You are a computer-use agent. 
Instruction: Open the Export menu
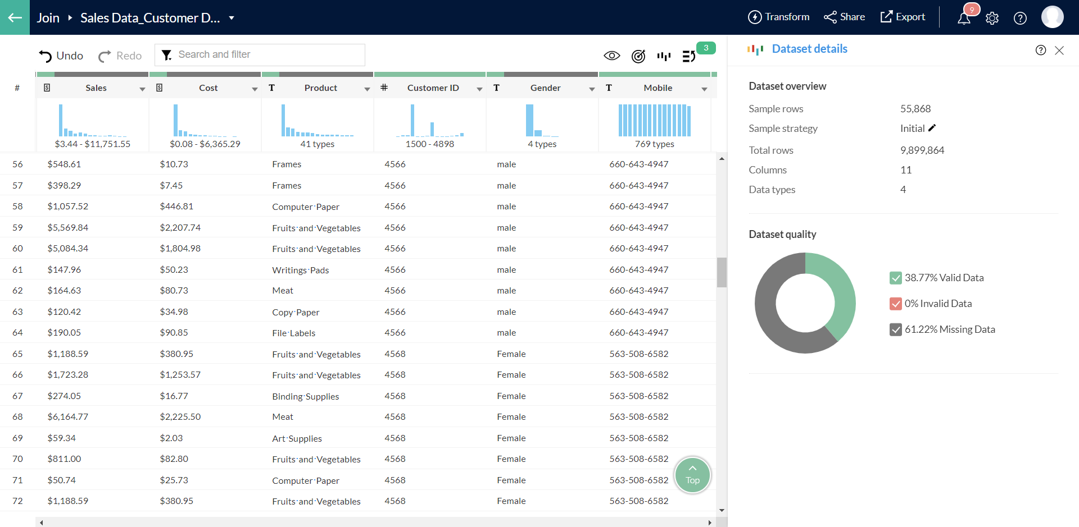point(903,17)
